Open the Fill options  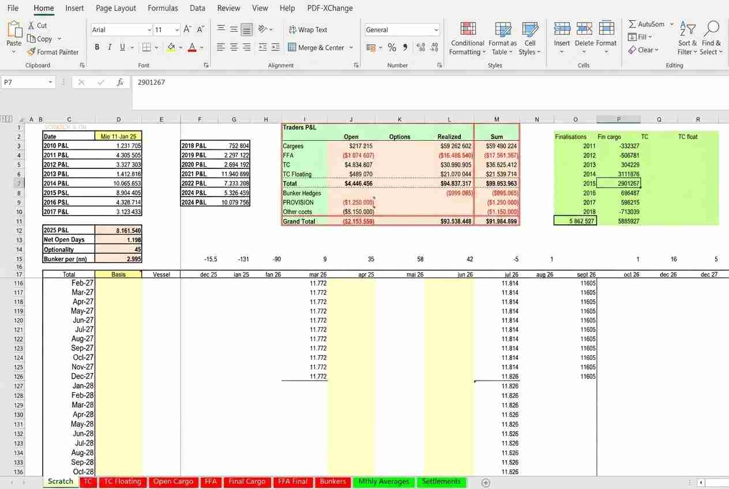click(x=640, y=37)
